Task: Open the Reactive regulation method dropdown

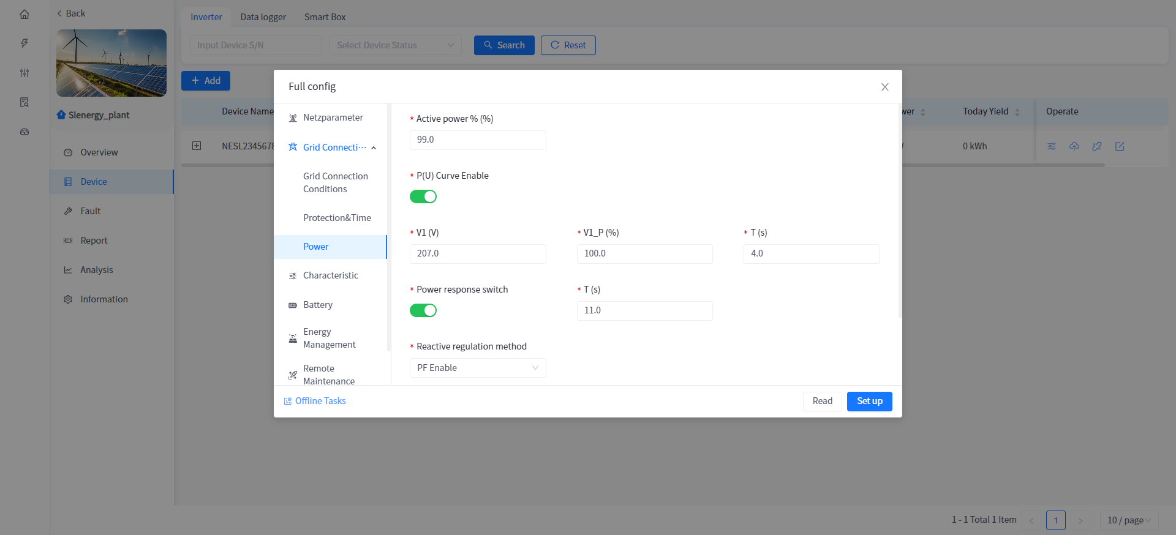Action: 478,368
